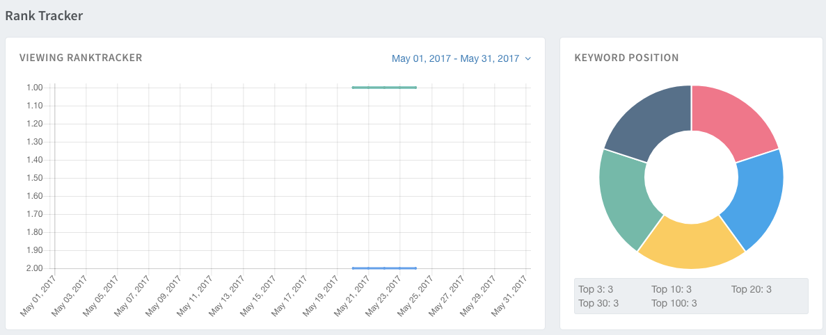826x335 pixels.
Task: Click the green line at rank 1.00
Action: point(384,88)
